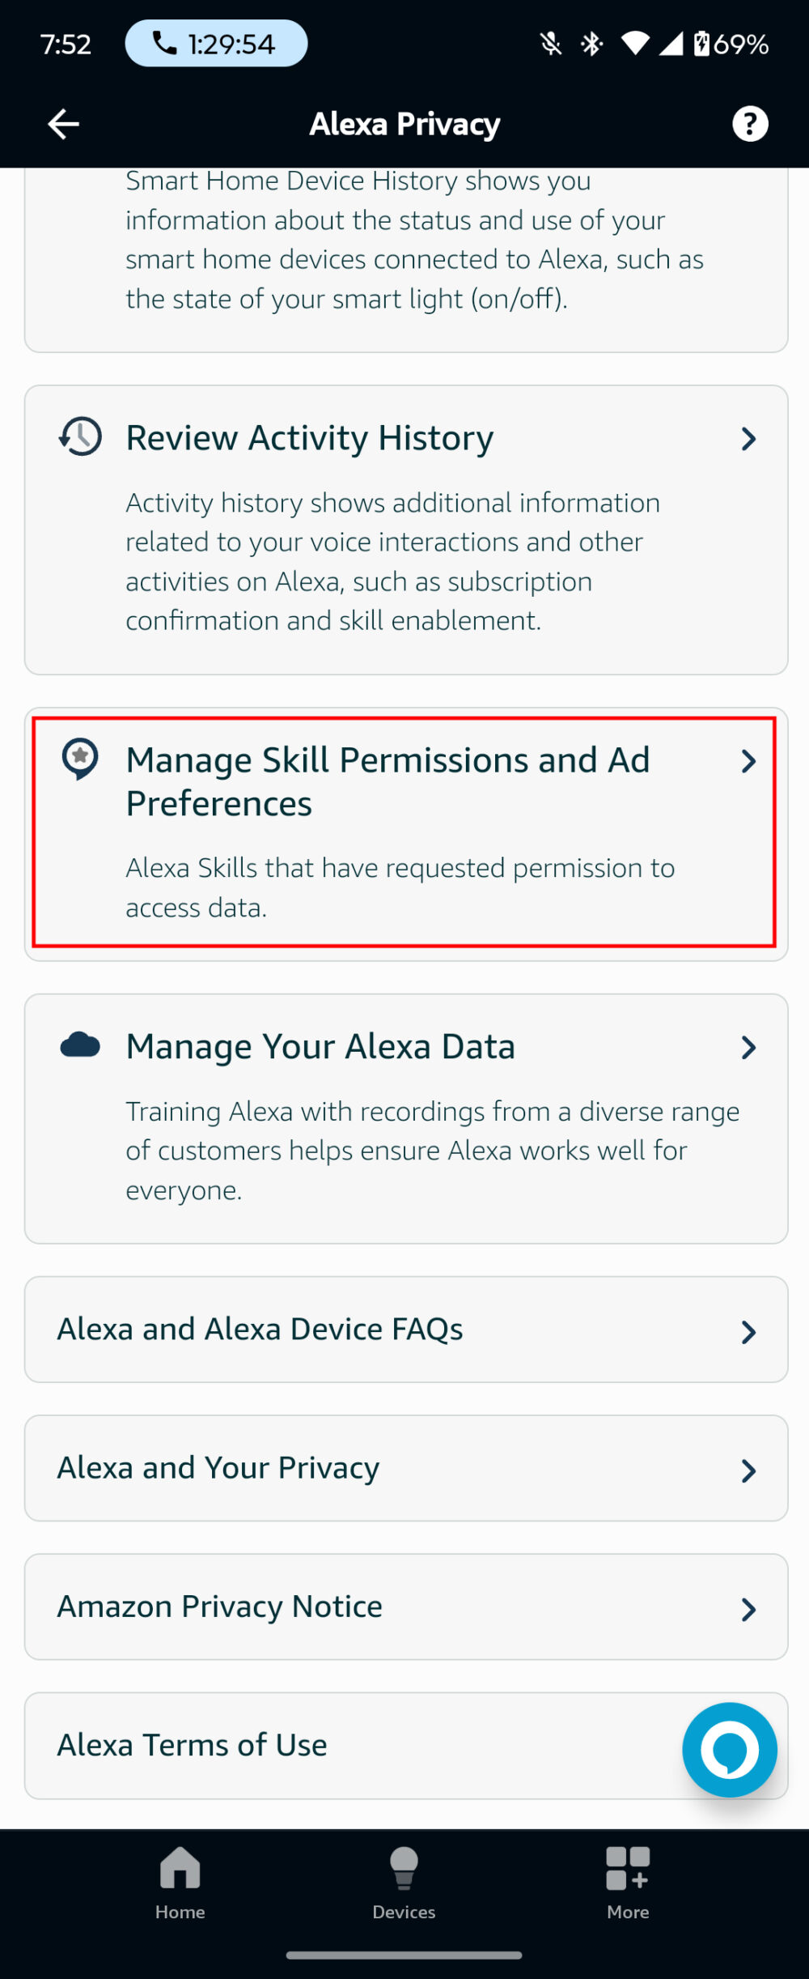Expand Manage Your Alexa Data chevron
Viewport: 809px width, 1979px height.
748,1047
